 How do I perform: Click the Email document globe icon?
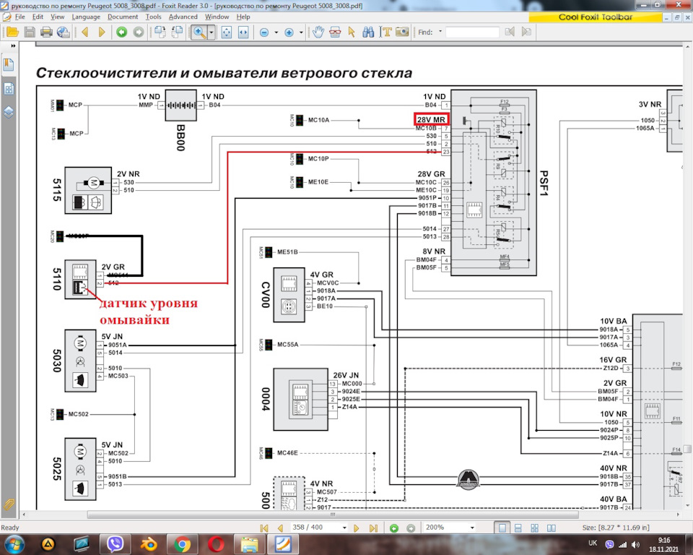64,32
